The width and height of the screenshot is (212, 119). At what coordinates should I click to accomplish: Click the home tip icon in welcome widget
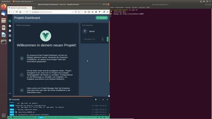click(x=22, y=90)
